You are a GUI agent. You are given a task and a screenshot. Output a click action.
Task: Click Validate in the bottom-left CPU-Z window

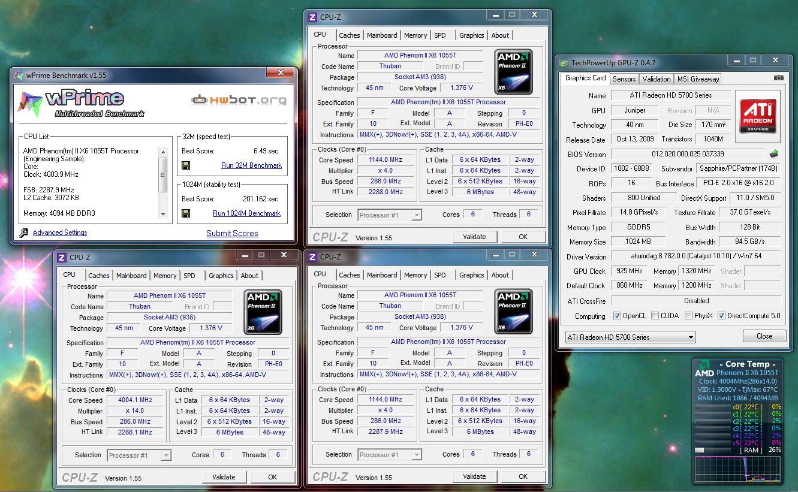pyautogui.click(x=224, y=477)
